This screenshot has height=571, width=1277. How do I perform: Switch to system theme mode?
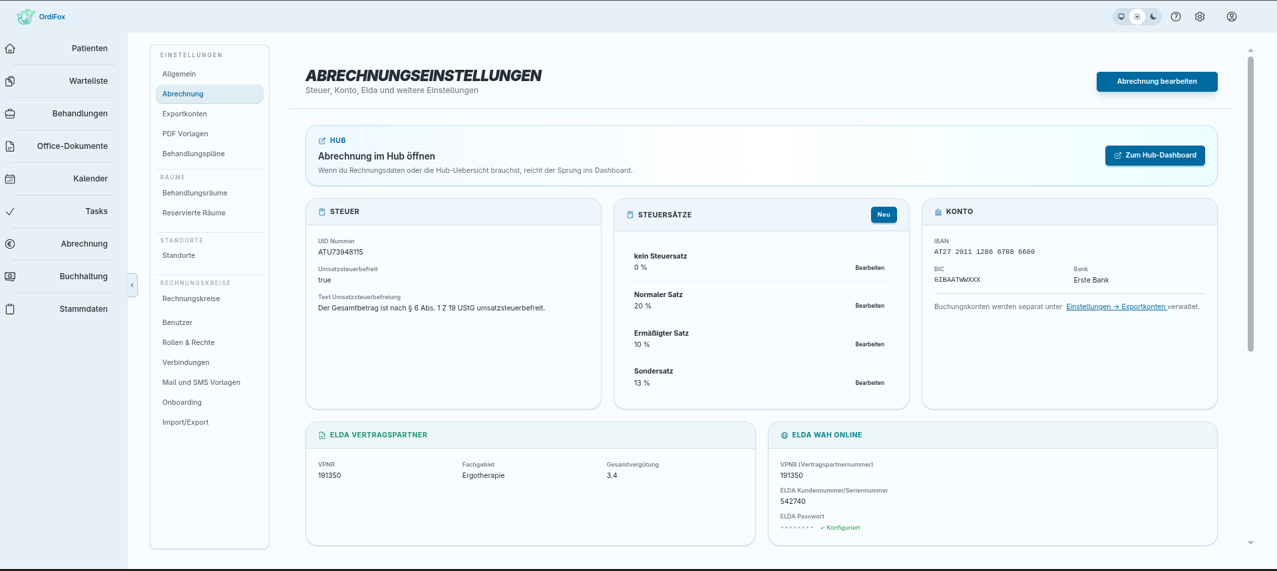click(1121, 17)
